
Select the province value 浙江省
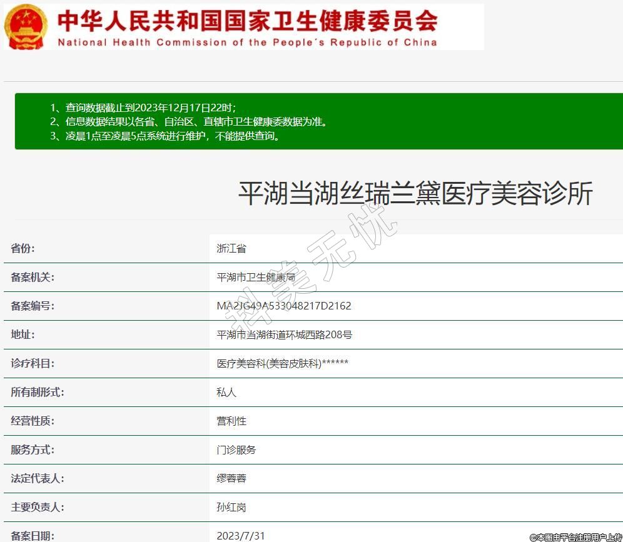tap(231, 248)
